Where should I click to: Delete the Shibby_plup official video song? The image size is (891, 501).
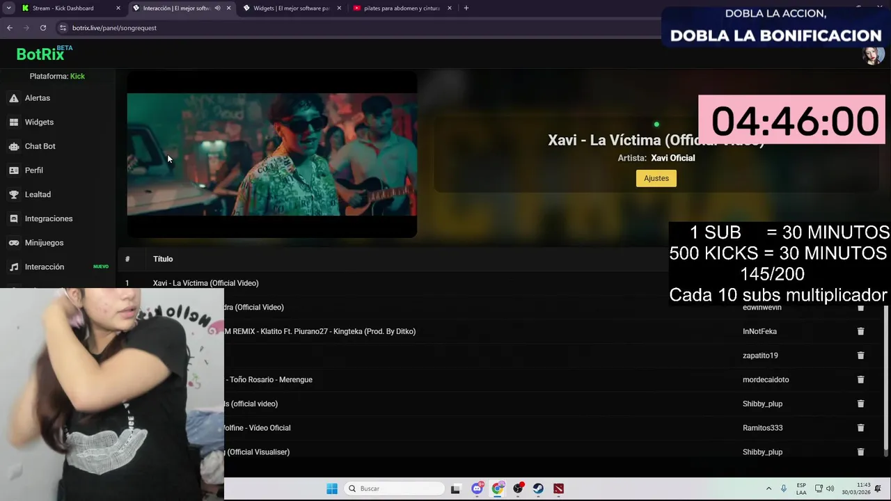[x=860, y=404]
